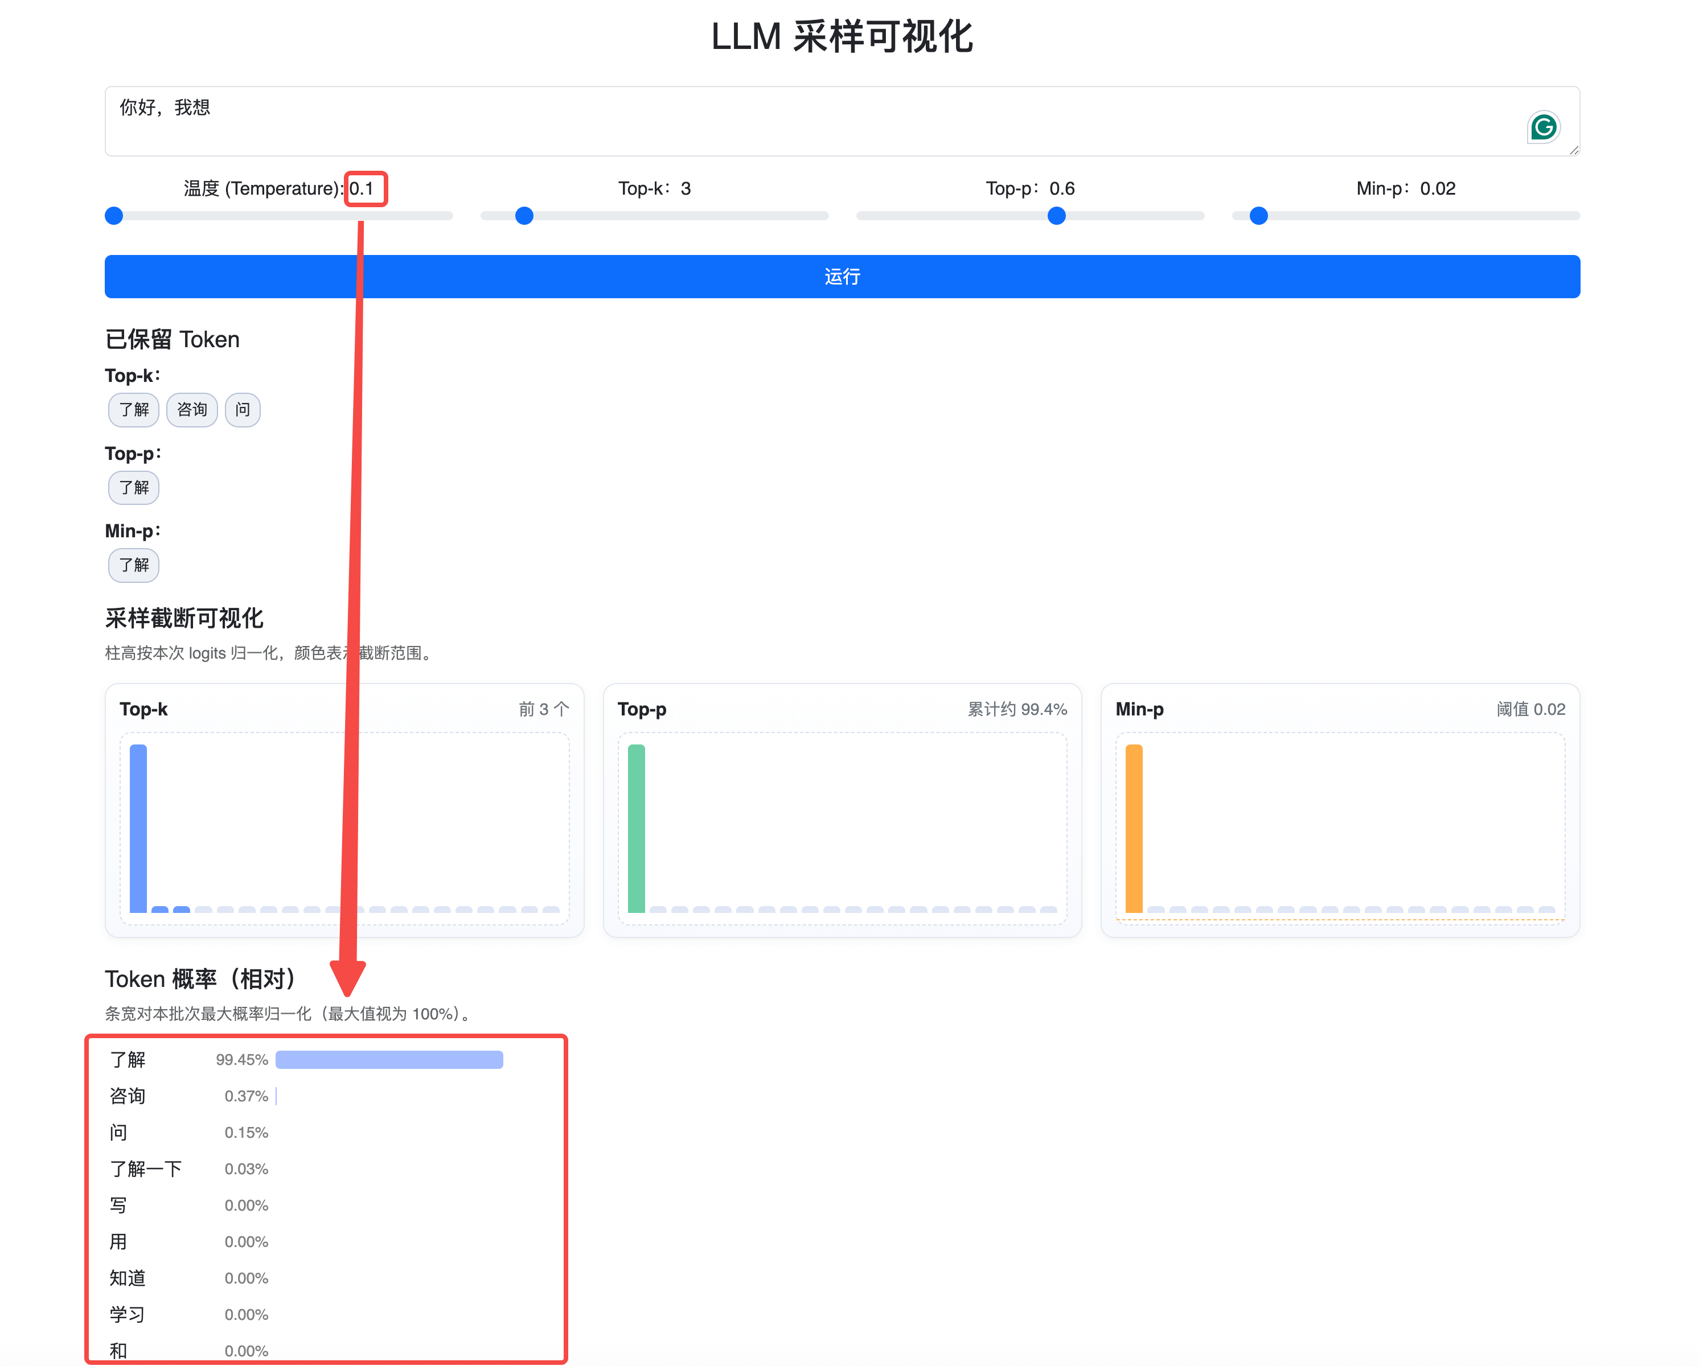1699x1366 pixels.
Task: Click the 了解 chip under Min-p
Action: (x=133, y=565)
